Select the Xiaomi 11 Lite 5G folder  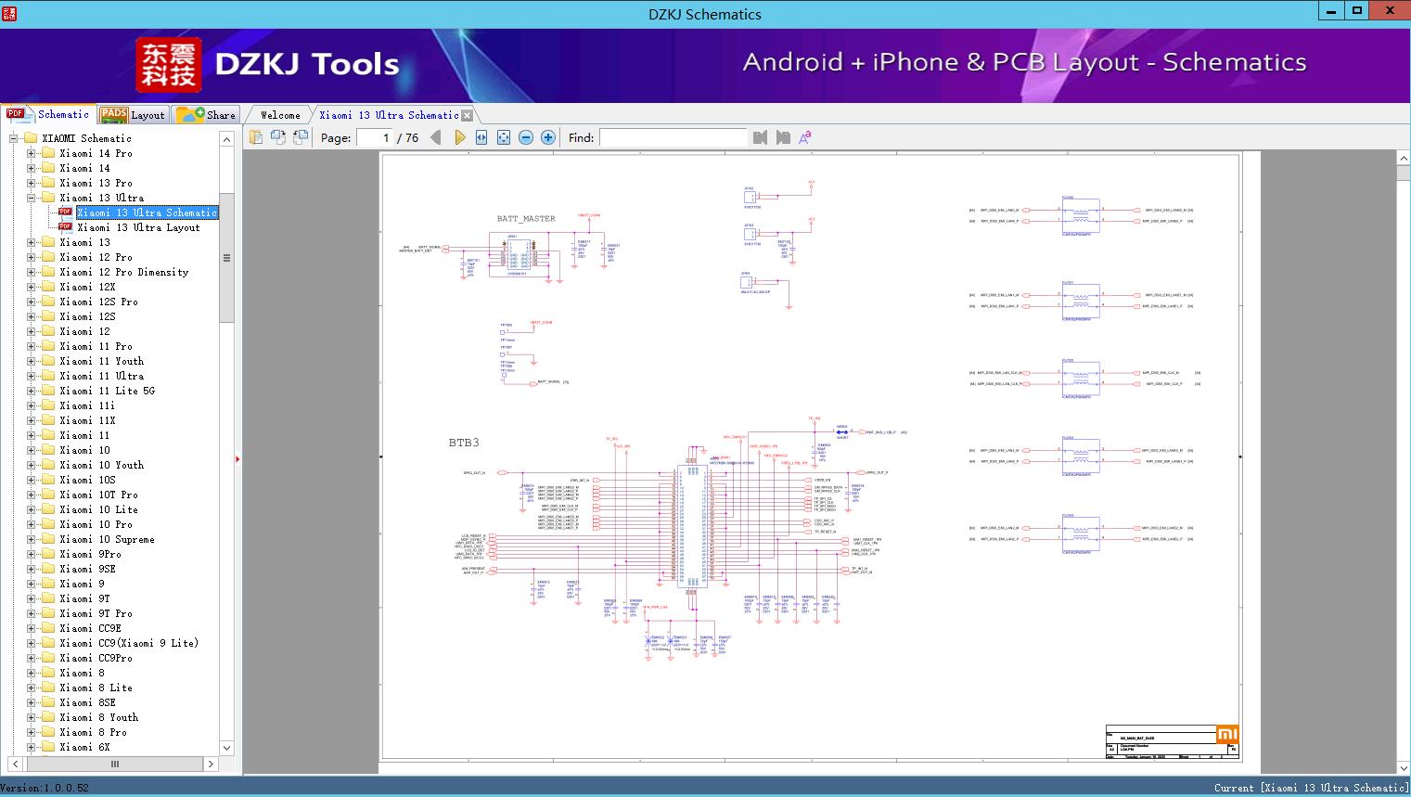[x=107, y=391]
